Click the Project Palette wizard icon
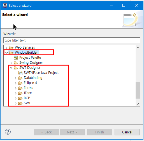The height and width of the screenshot is (141, 144). point(16,58)
